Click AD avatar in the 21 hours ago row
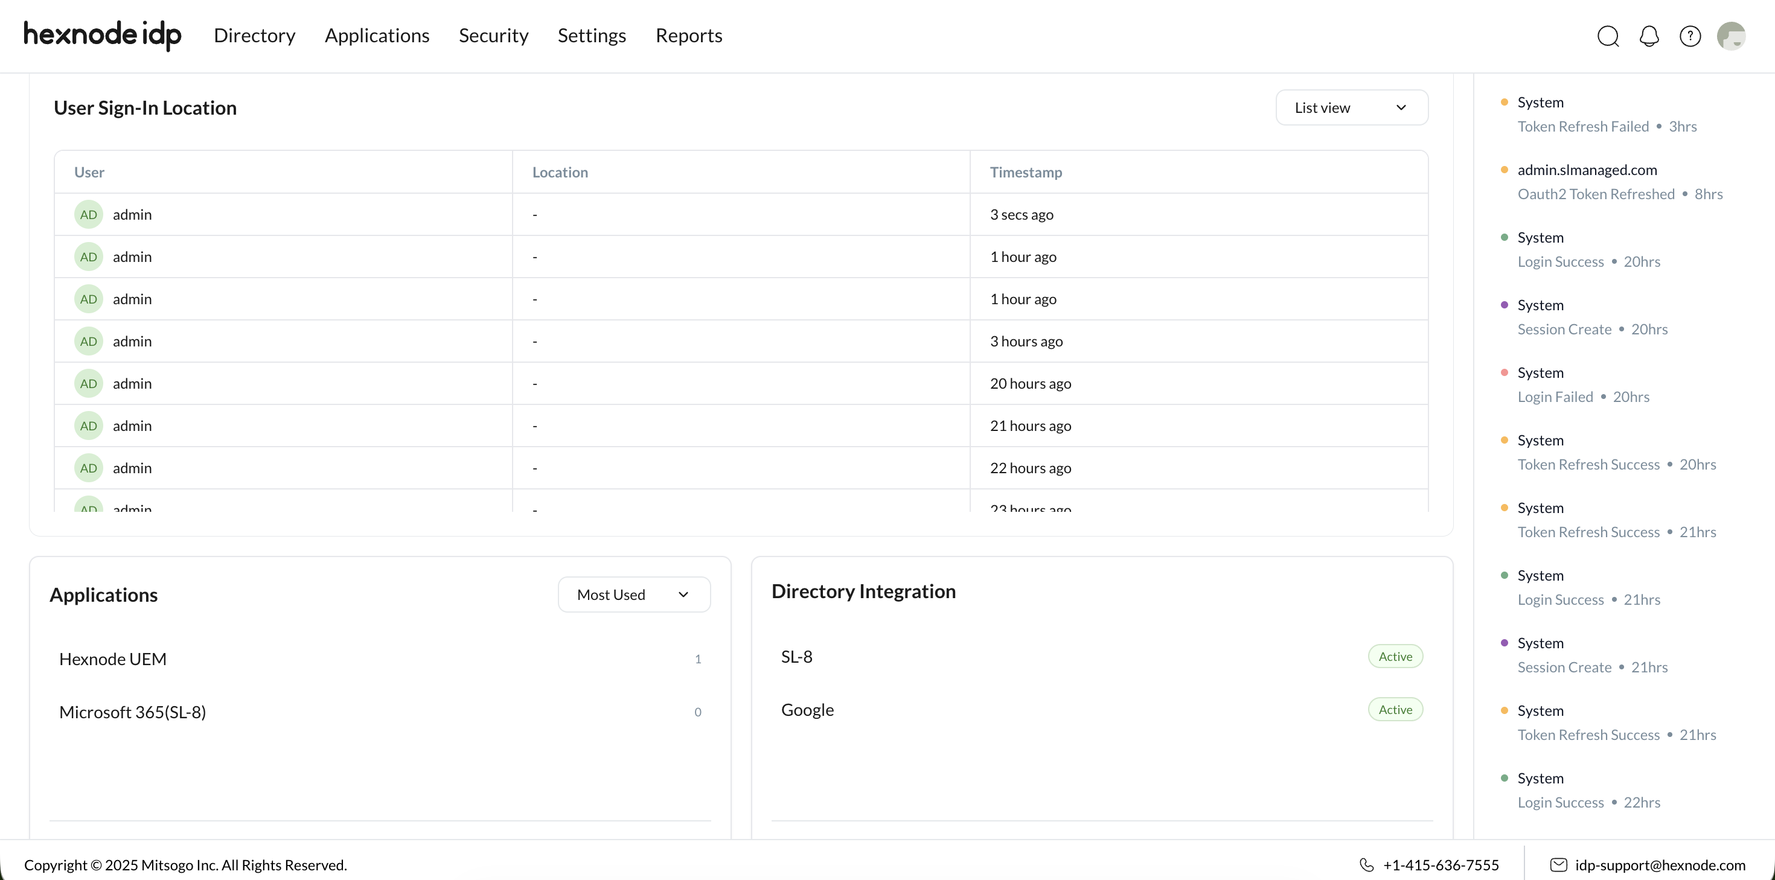The width and height of the screenshot is (1775, 880). coord(88,426)
